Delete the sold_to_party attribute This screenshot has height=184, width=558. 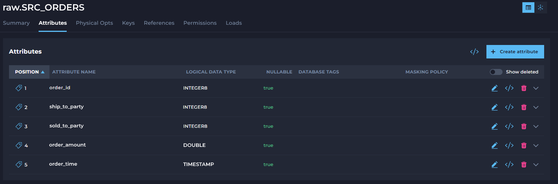524,126
